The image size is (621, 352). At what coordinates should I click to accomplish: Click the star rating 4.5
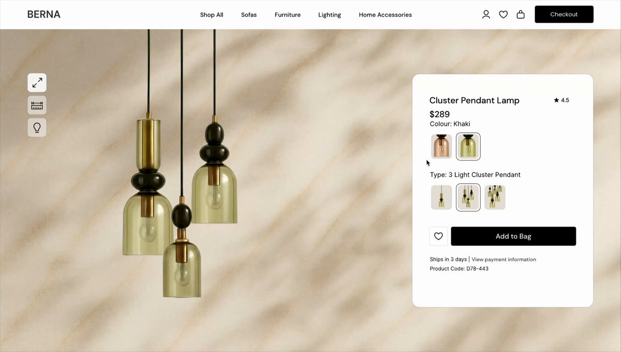[x=561, y=100]
